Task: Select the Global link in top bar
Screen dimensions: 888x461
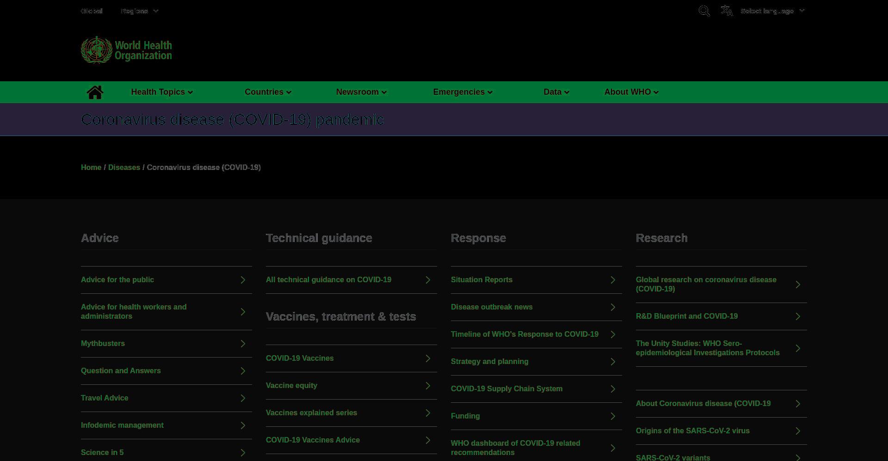Action: click(92, 11)
